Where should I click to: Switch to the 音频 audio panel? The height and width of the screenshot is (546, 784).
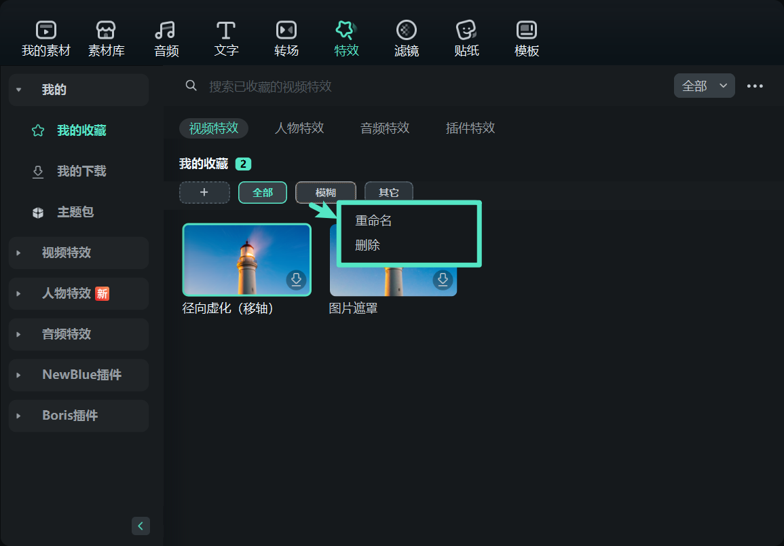click(166, 39)
